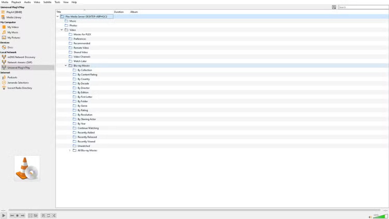This screenshot has height=219, width=389.
Task: Click the Stop playback button
Action: click(x=17, y=216)
